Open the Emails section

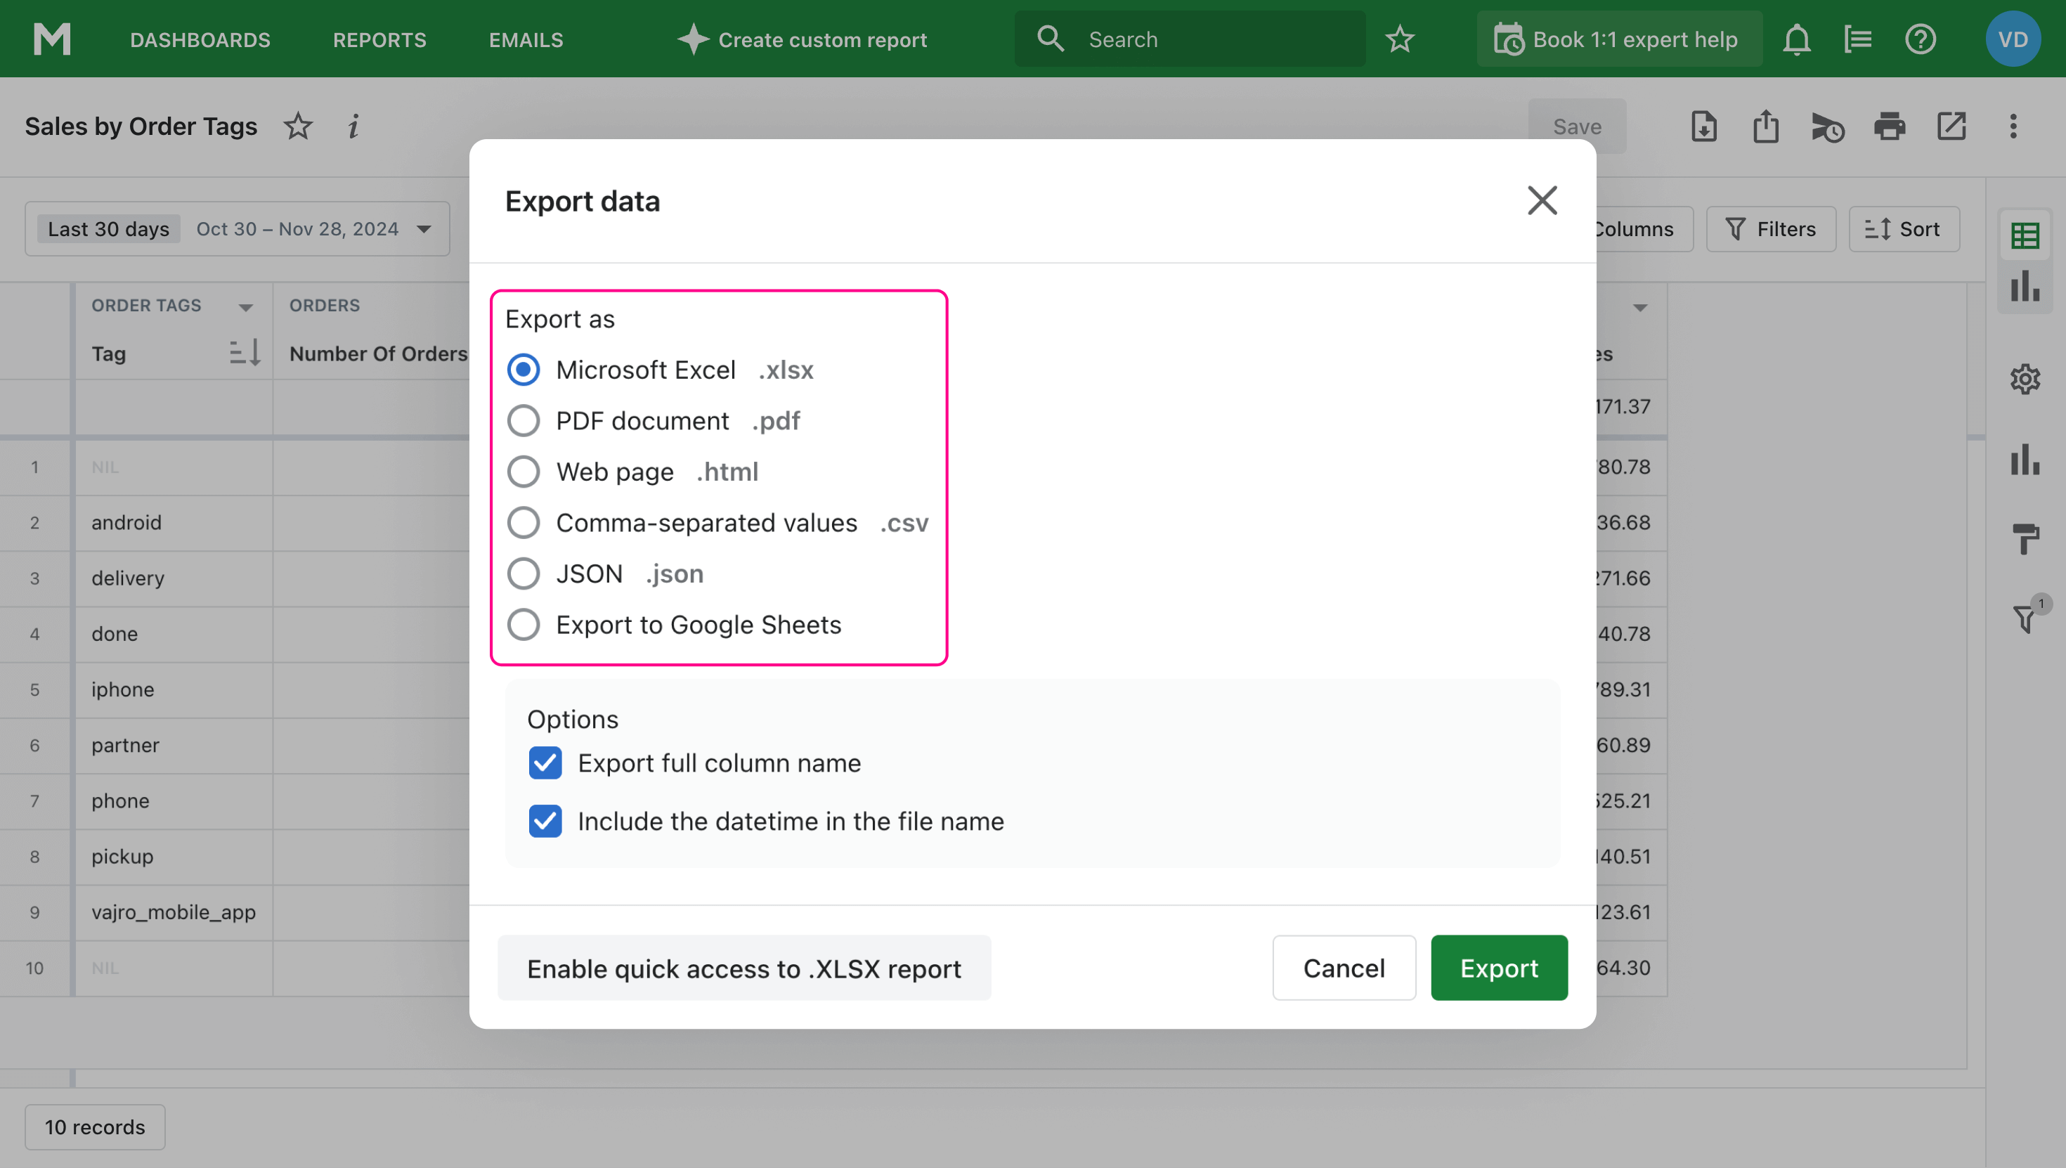point(526,39)
